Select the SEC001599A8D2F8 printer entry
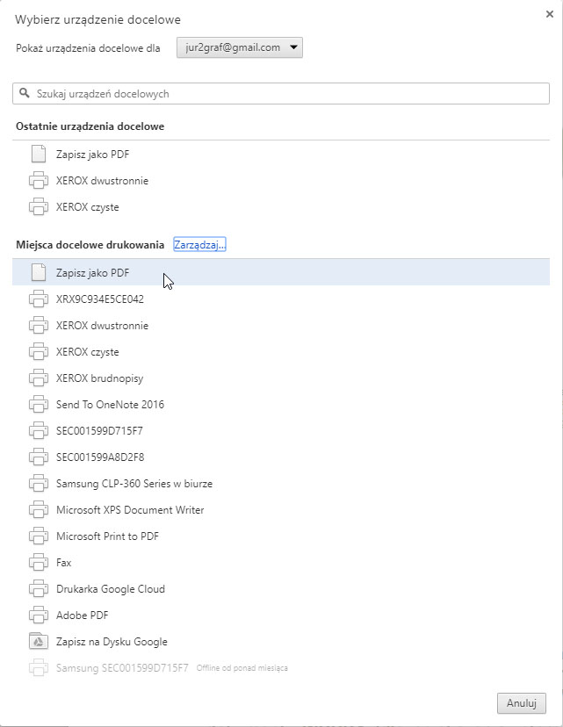The image size is (563, 727). 99,457
